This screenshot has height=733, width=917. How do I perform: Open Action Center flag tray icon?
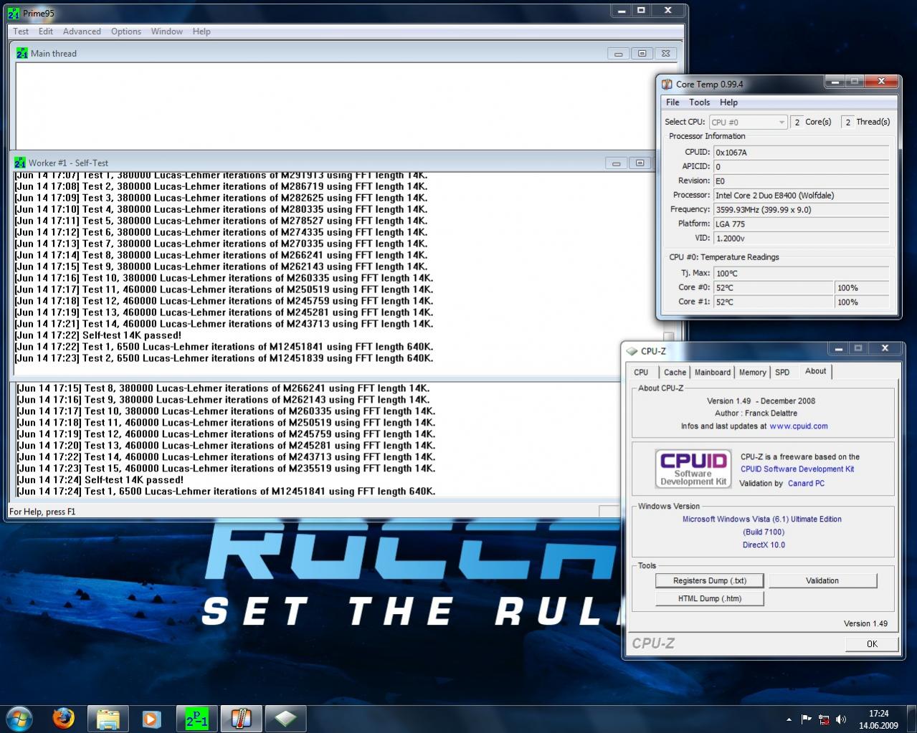coord(807,719)
